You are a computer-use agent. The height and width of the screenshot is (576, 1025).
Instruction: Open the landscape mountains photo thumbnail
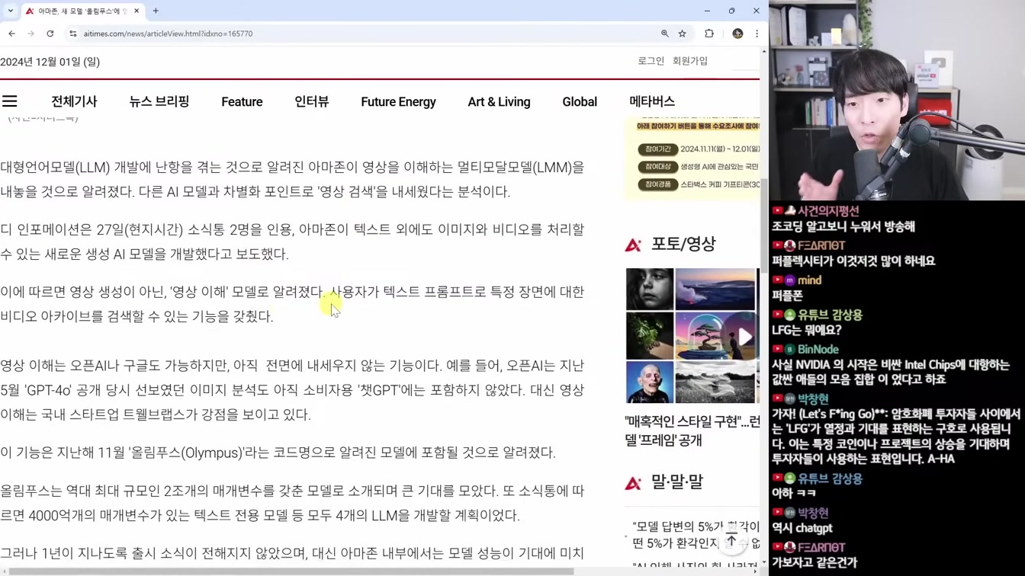click(715, 290)
